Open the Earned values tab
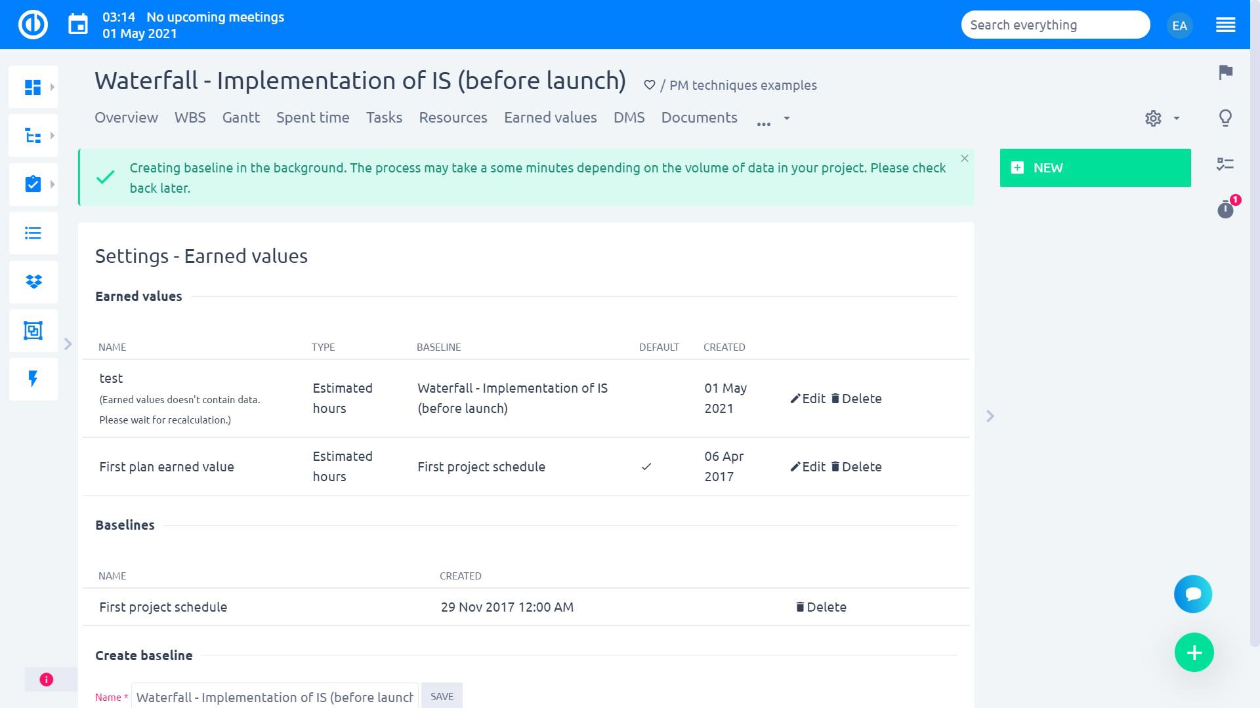This screenshot has height=708, width=1260. tap(550, 117)
